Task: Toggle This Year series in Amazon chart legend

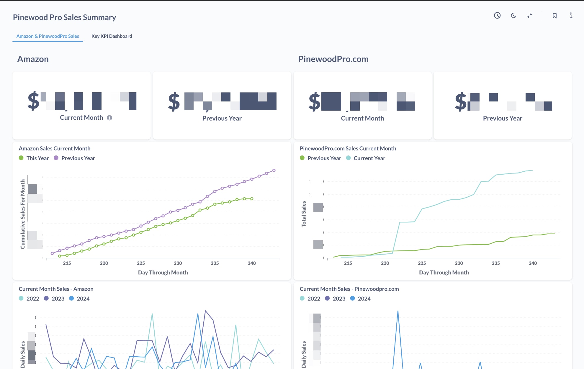Action: coord(34,158)
